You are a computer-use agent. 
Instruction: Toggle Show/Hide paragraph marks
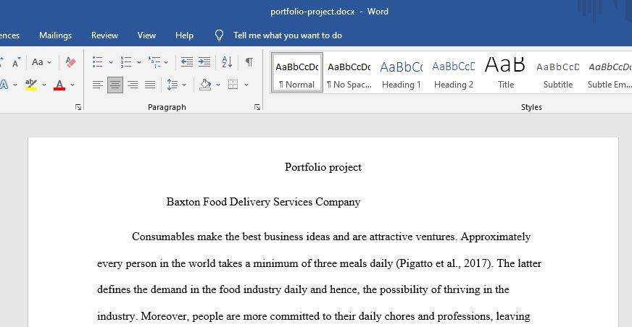pos(249,62)
